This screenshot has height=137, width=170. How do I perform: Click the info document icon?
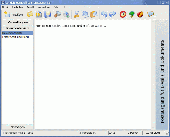click(39, 14)
